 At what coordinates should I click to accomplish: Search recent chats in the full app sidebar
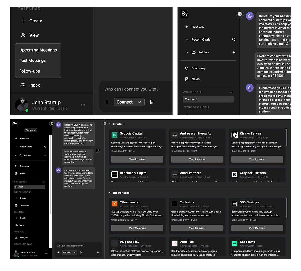(45, 147)
